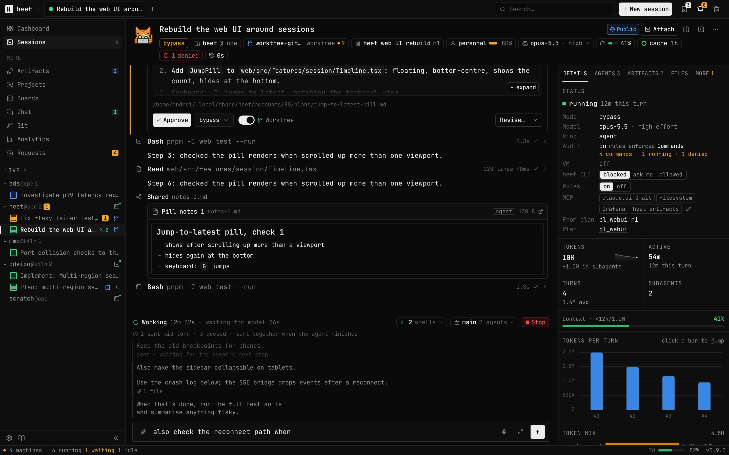This screenshot has height=455, width=729.
Task: Open Pill notes 1 in external view
Action: click(541, 212)
